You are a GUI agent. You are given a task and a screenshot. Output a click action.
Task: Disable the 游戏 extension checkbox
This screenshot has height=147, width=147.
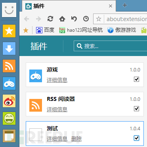136,79
